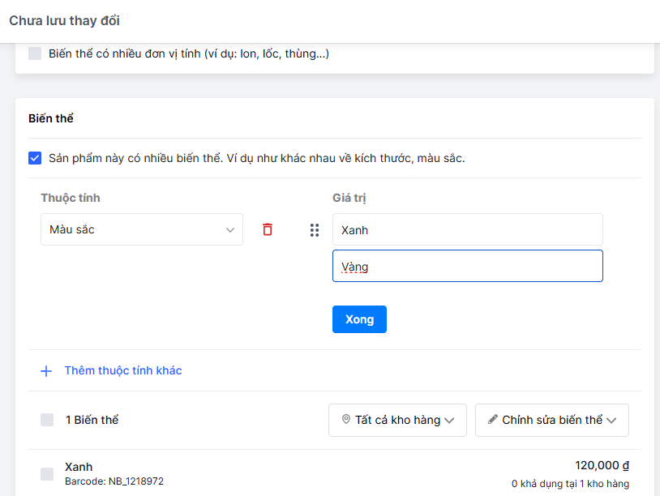660x496 pixels.
Task: Click the six-dot drag handle next to Xanh
Action: [x=315, y=230]
